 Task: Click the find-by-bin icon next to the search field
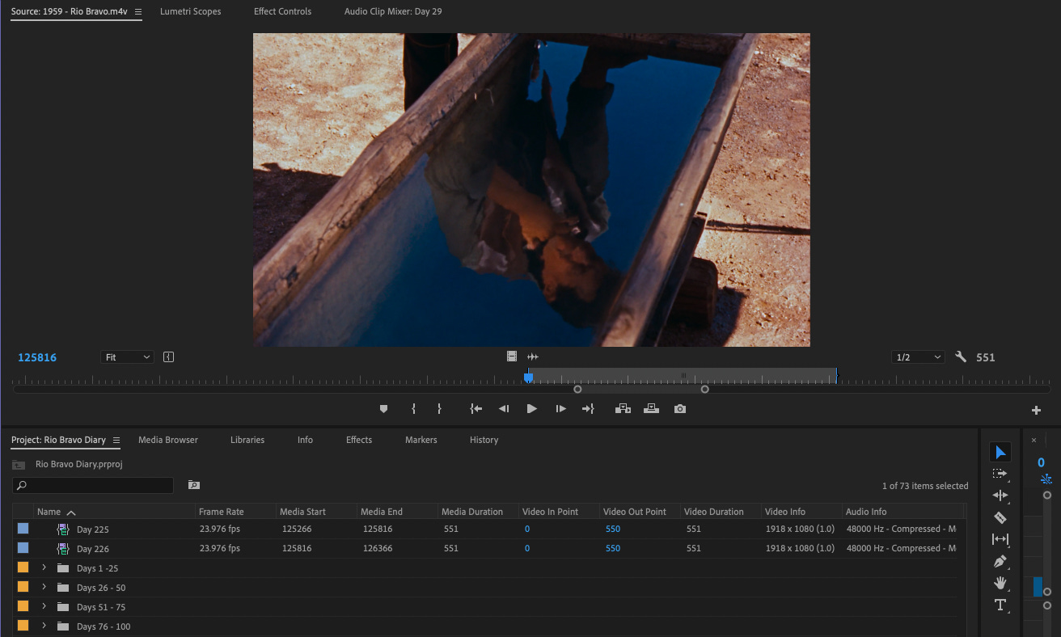(x=193, y=485)
